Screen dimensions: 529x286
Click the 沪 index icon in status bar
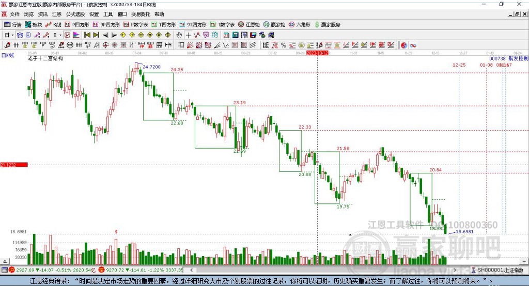pyautogui.click(x=12, y=270)
